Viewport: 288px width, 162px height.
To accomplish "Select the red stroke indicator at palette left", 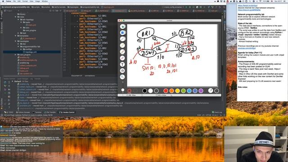I will [x=129, y=90].
